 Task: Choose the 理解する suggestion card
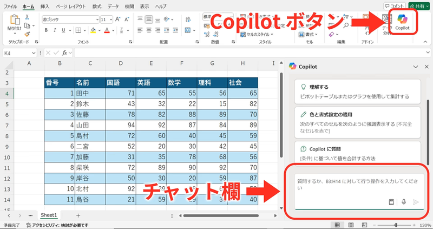pyautogui.click(x=357, y=91)
